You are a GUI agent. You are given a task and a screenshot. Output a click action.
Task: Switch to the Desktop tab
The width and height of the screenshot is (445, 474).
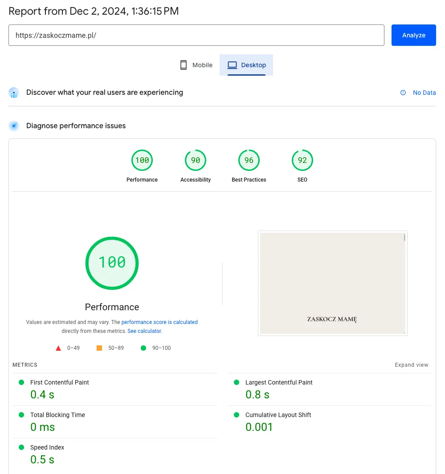point(246,65)
